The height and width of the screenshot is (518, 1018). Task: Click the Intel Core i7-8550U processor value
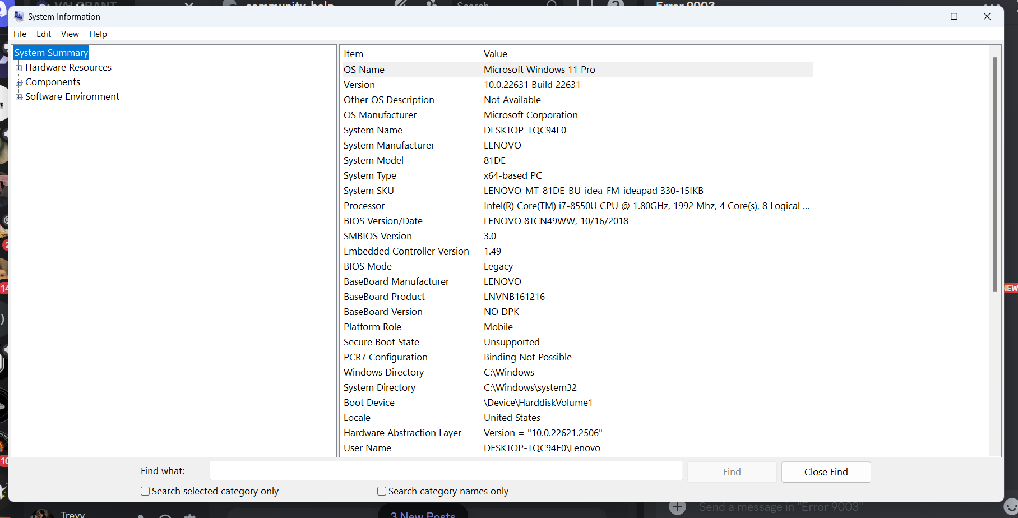646,206
